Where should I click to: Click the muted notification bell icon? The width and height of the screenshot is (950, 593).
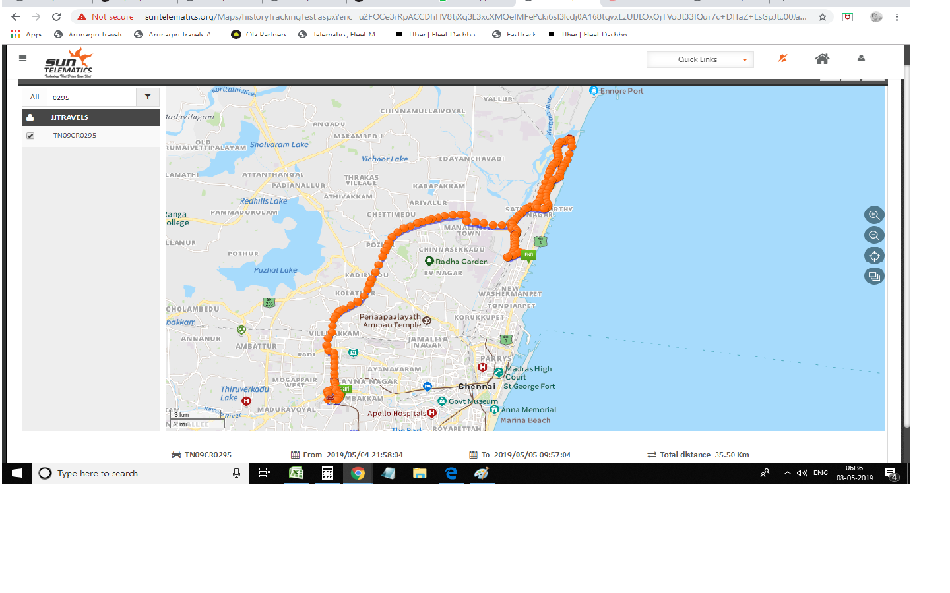[782, 59]
